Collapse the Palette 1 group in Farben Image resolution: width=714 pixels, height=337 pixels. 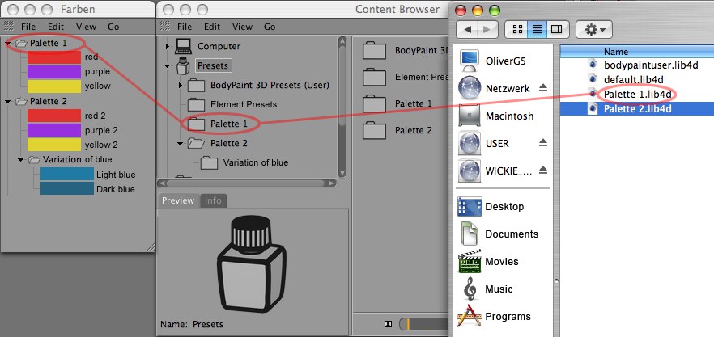pyautogui.click(x=8, y=43)
